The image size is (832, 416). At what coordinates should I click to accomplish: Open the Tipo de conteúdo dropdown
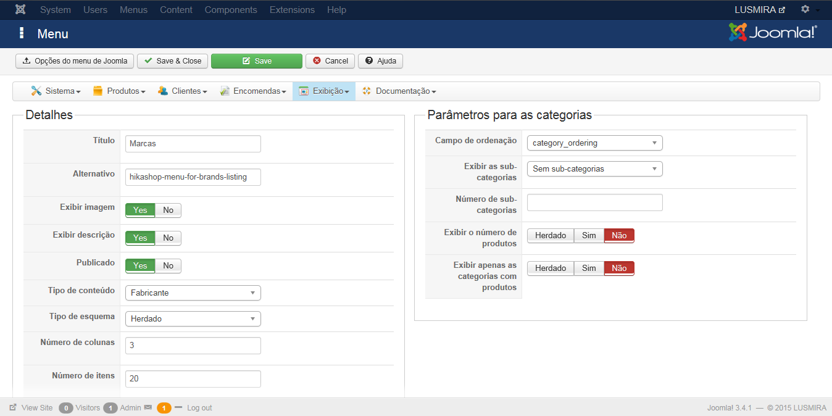click(x=193, y=293)
